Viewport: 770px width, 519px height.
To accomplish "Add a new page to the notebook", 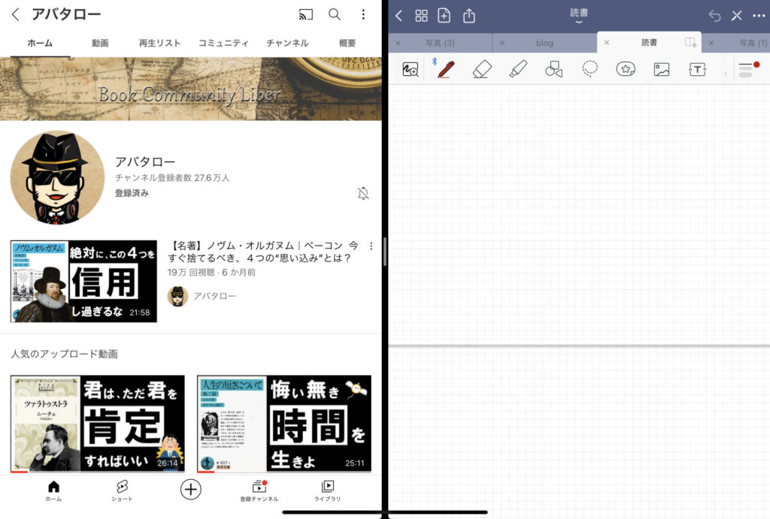I will [x=444, y=16].
